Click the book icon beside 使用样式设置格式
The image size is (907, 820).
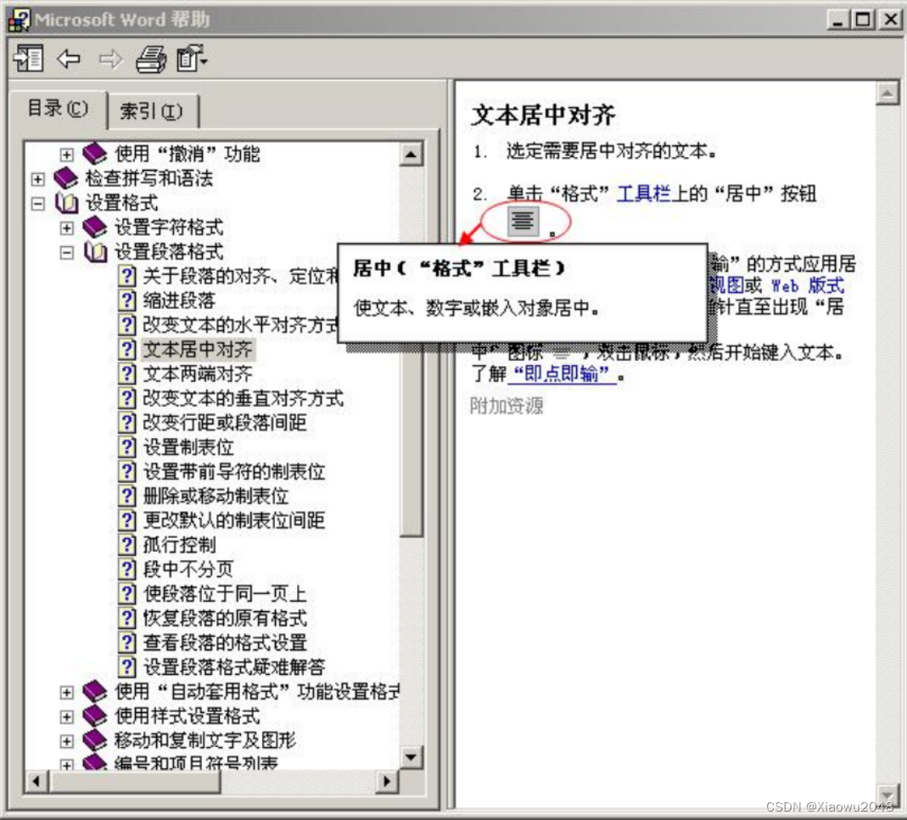click(94, 716)
